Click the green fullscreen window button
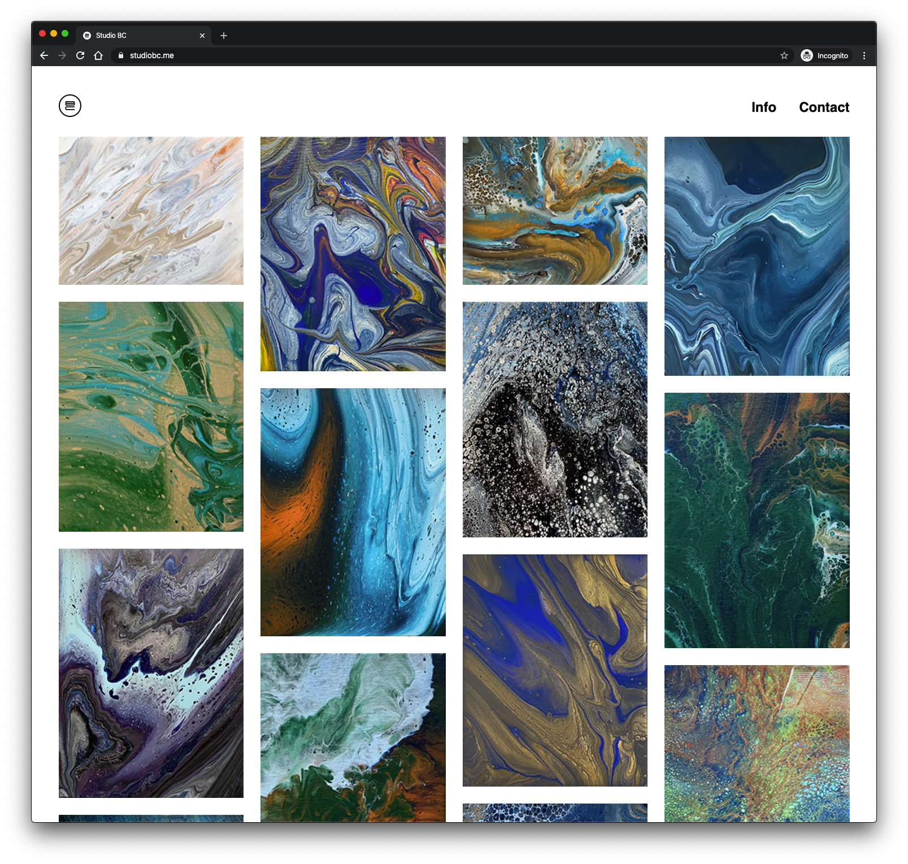 tap(65, 33)
